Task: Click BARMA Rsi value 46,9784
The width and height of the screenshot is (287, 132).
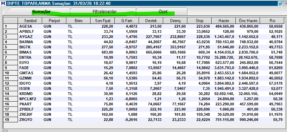Action: click(276, 42)
